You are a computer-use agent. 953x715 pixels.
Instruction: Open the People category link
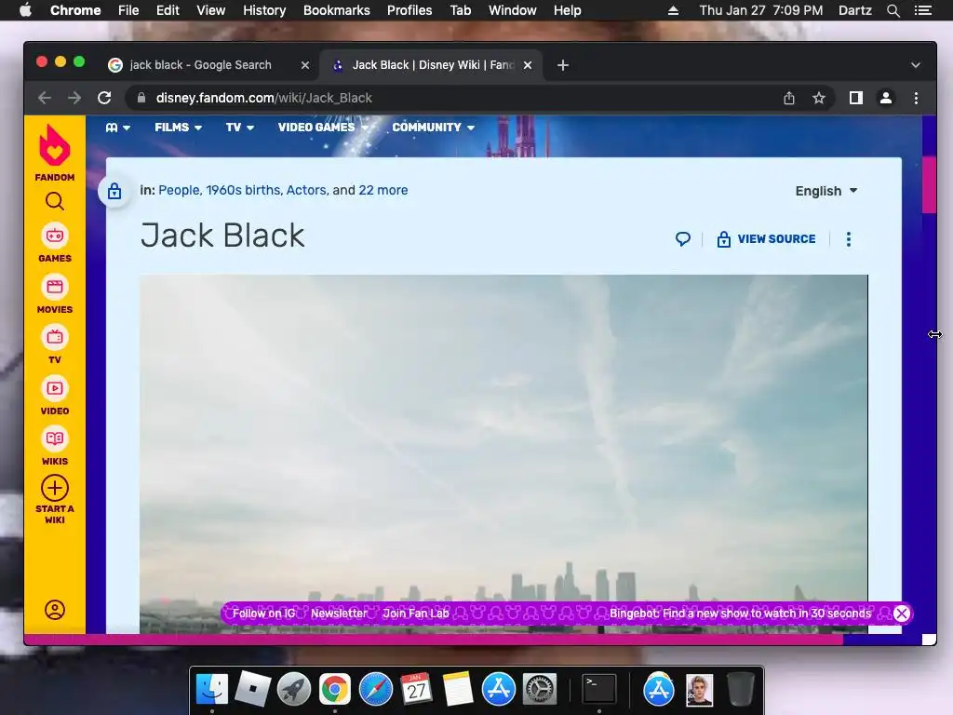pyautogui.click(x=179, y=190)
